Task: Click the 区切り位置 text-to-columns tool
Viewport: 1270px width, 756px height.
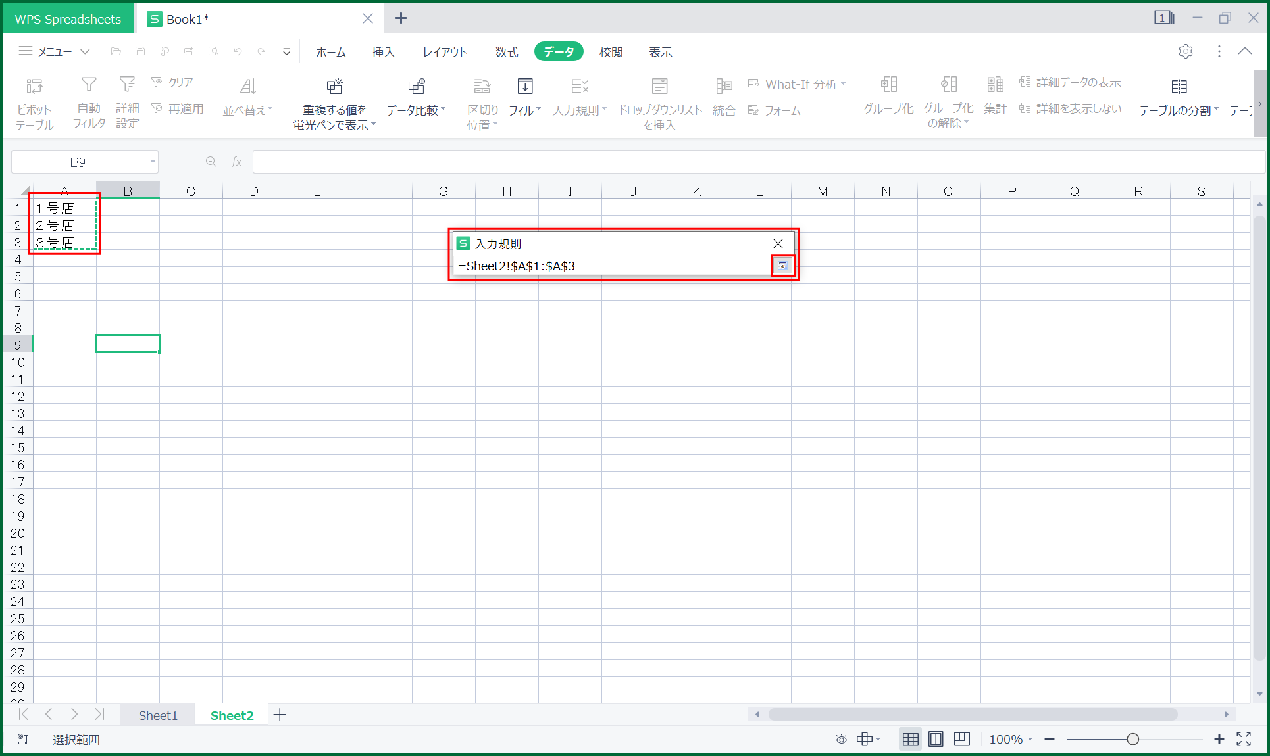Action: click(x=482, y=103)
